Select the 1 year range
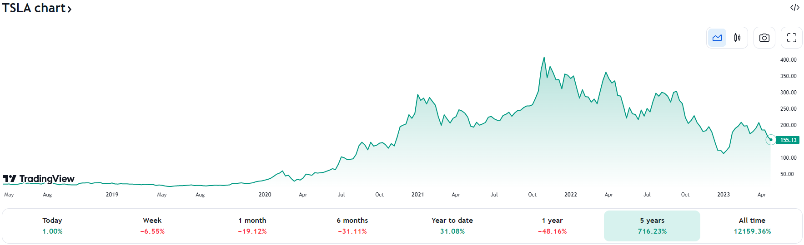804x245 pixels. [x=553, y=225]
